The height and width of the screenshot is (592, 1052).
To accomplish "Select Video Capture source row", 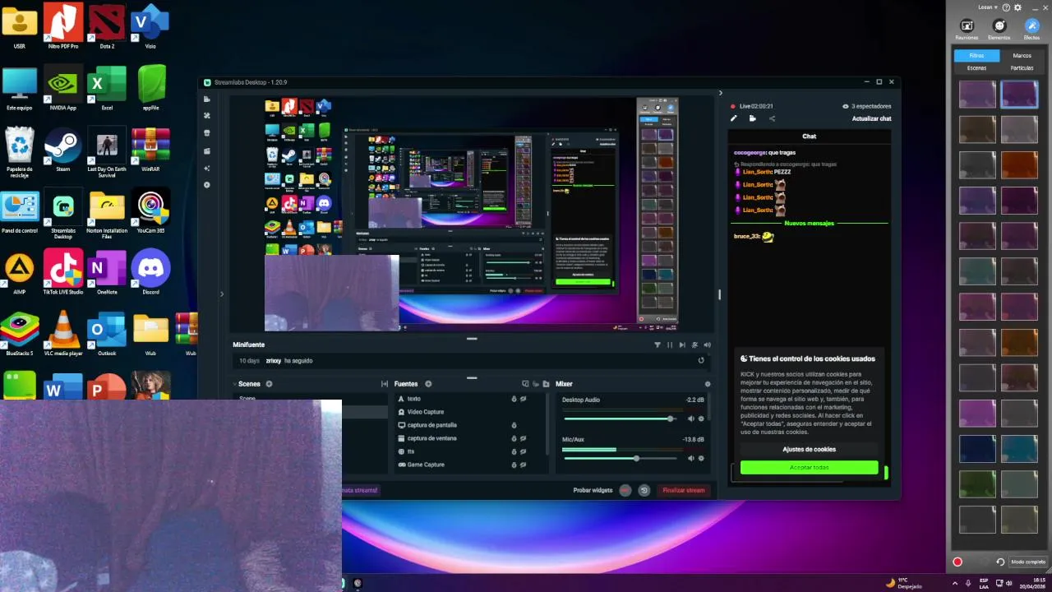I will (468, 412).
